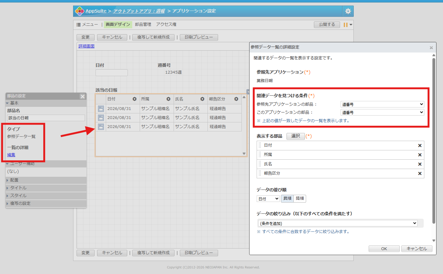Open detail icon of first table row
This screenshot has width=443, height=274.
[101, 108]
